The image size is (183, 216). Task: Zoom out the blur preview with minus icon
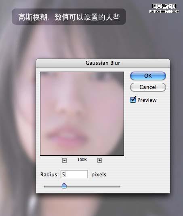64,160
